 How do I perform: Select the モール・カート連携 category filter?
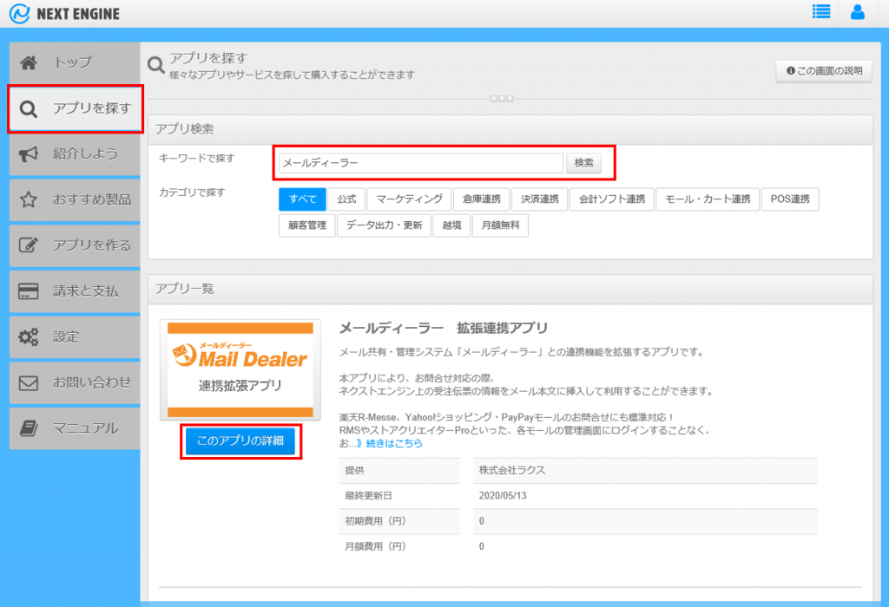(x=708, y=199)
